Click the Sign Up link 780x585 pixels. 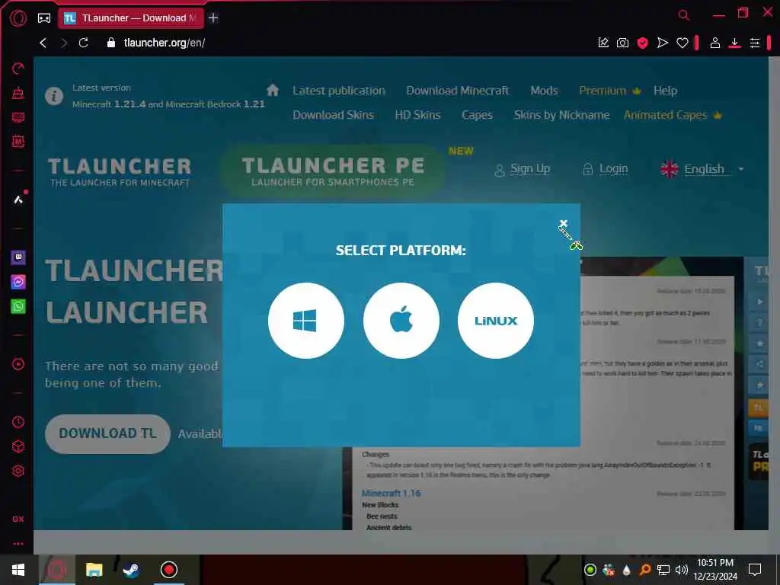click(523, 169)
